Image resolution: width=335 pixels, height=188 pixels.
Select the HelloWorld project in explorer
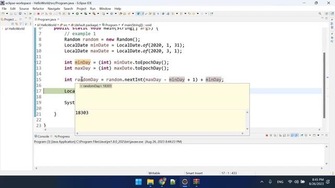pyautogui.click(x=15, y=29)
